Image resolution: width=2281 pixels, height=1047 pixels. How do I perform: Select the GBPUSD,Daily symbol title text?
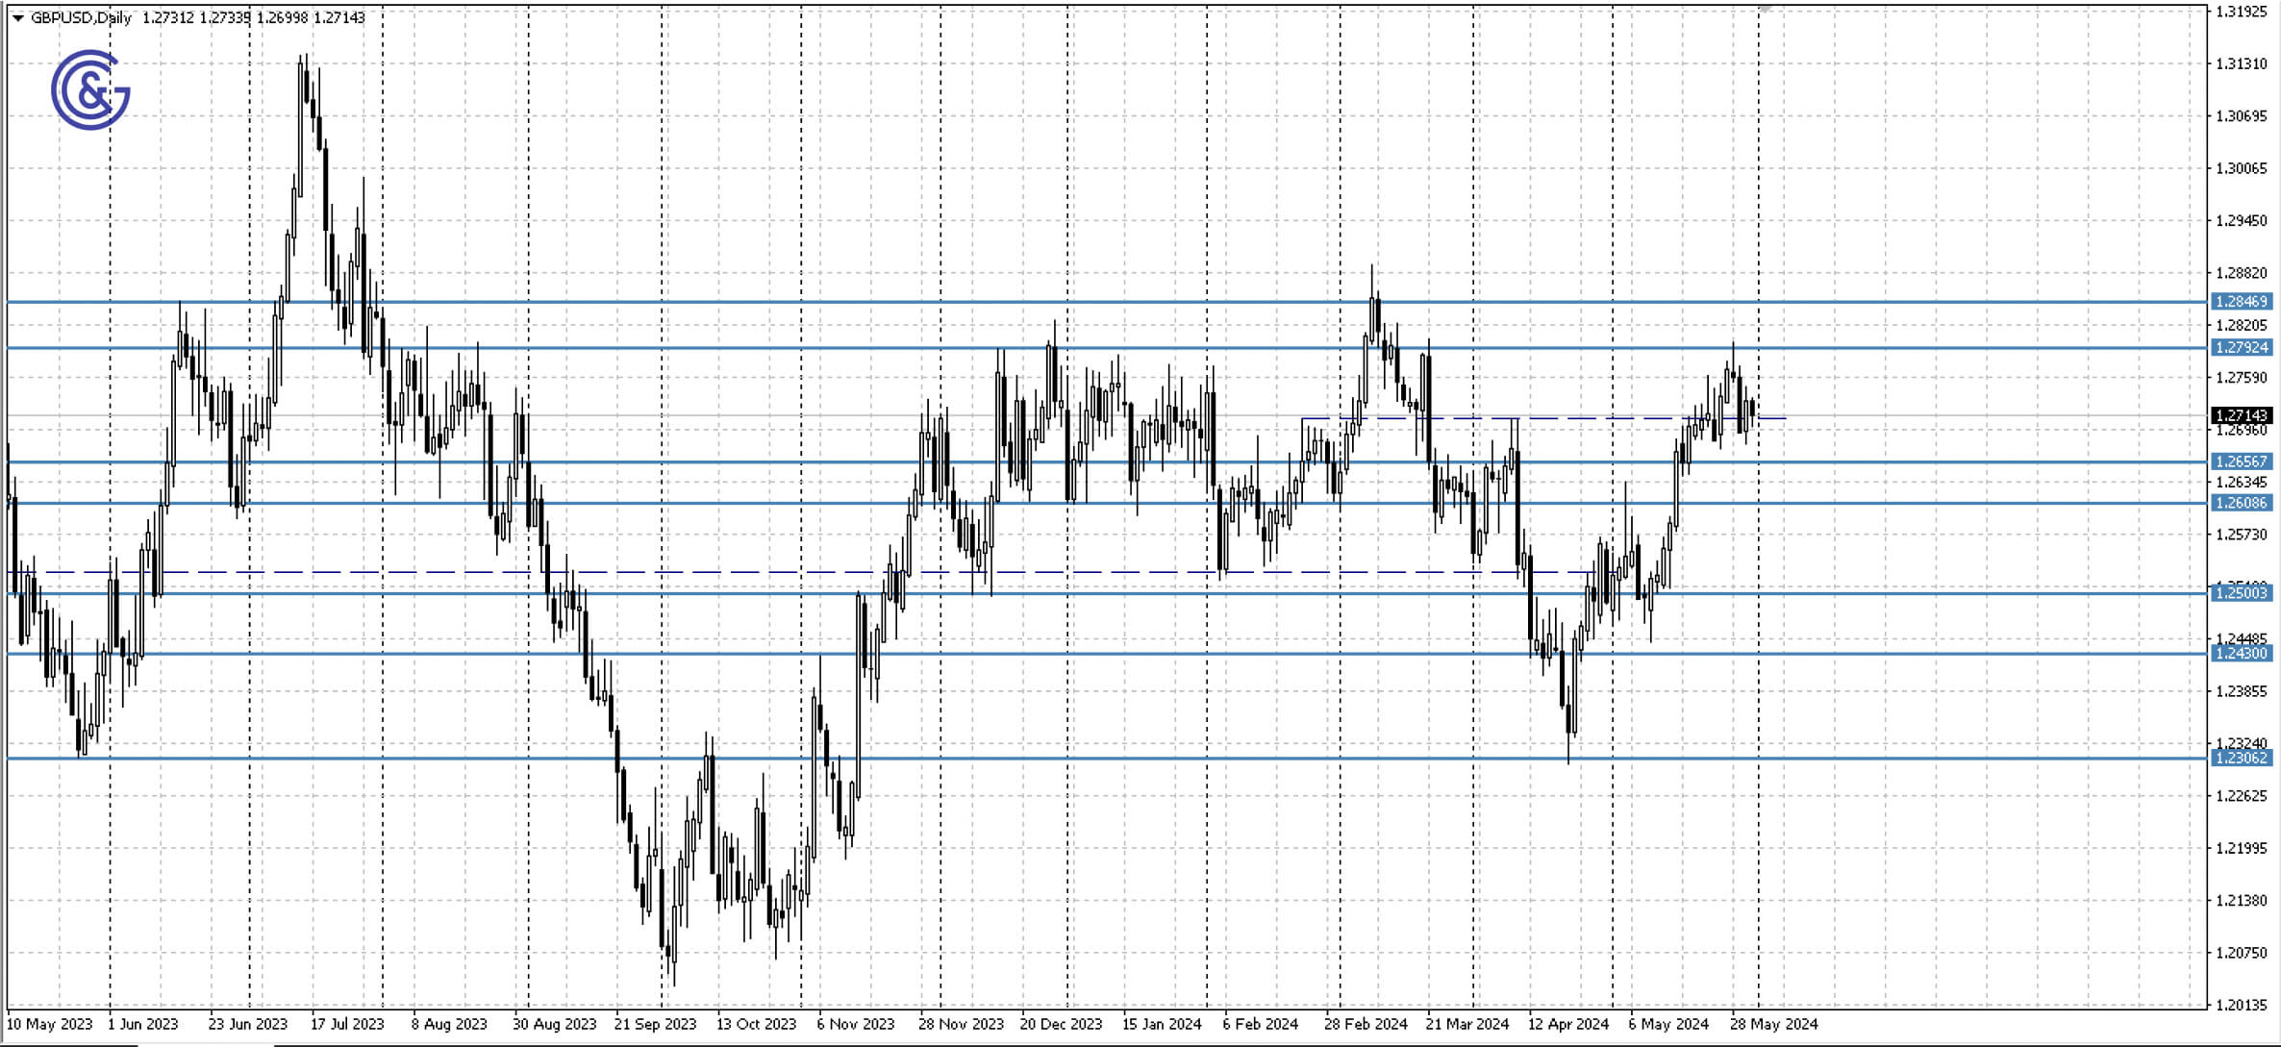tap(82, 17)
